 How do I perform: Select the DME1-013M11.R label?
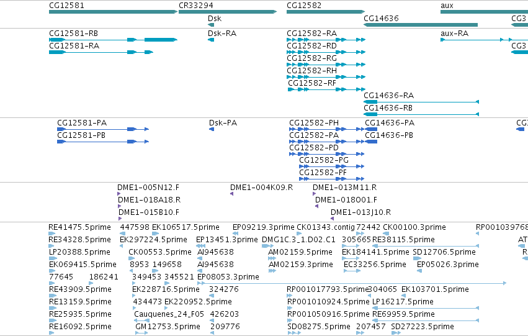pyautogui.click(x=345, y=188)
